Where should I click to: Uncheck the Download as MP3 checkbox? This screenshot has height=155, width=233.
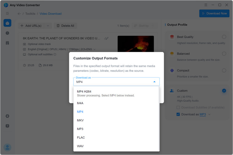click(178, 115)
